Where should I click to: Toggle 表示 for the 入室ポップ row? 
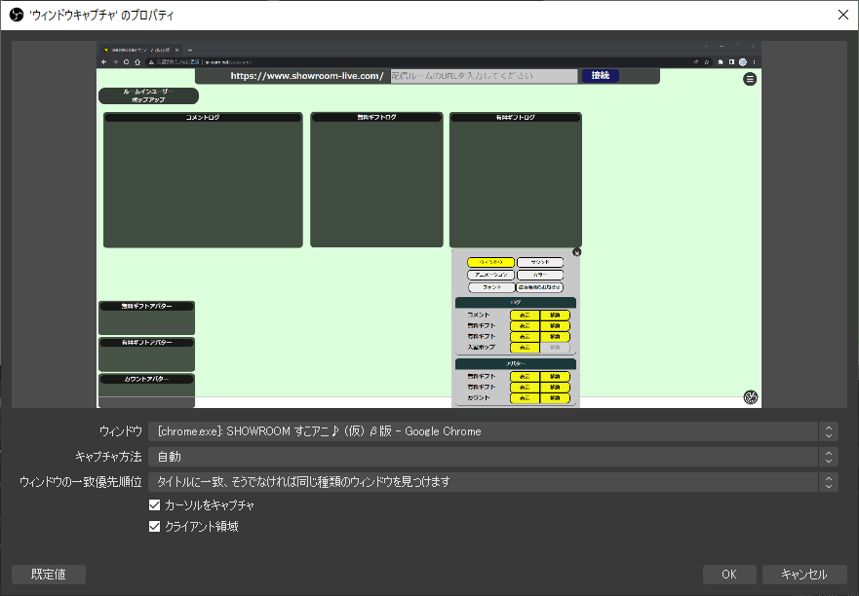click(x=525, y=348)
